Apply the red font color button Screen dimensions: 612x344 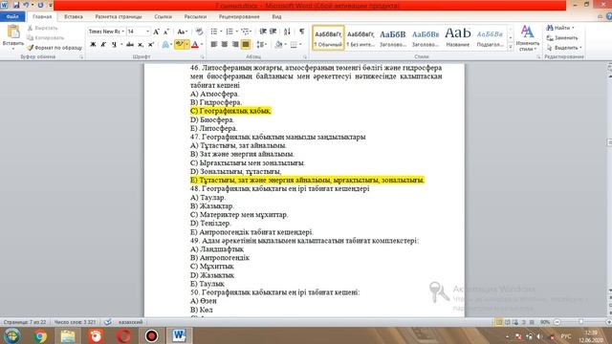coord(195,45)
